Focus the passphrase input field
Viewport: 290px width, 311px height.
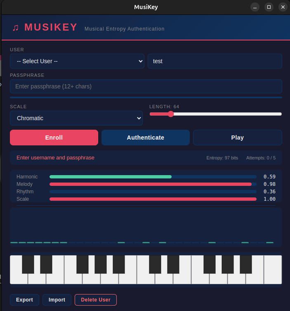[x=146, y=86]
